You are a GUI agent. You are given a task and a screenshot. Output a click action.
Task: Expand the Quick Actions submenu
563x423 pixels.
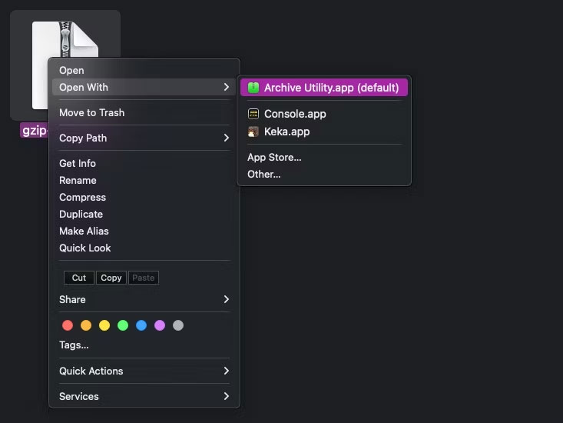click(144, 371)
